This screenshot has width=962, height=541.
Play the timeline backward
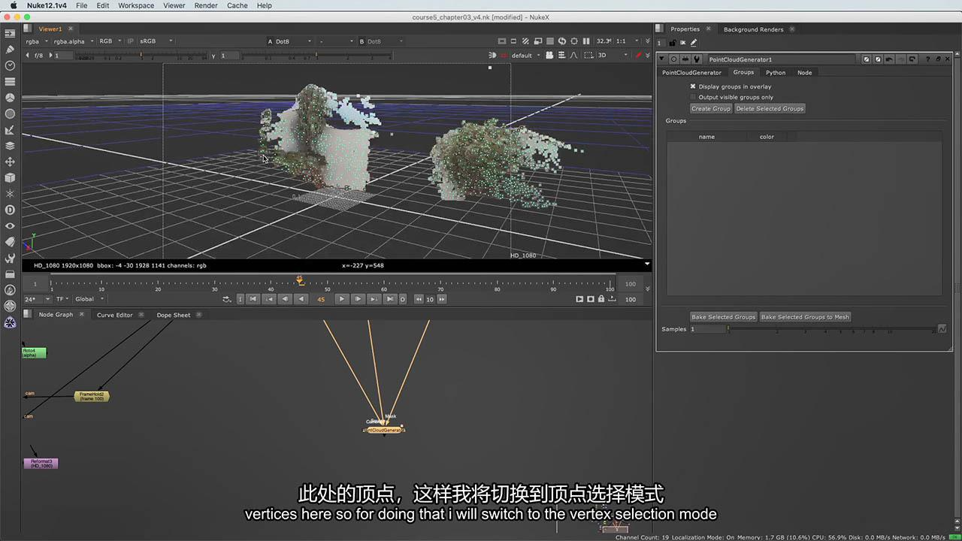(x=301, y=299)
